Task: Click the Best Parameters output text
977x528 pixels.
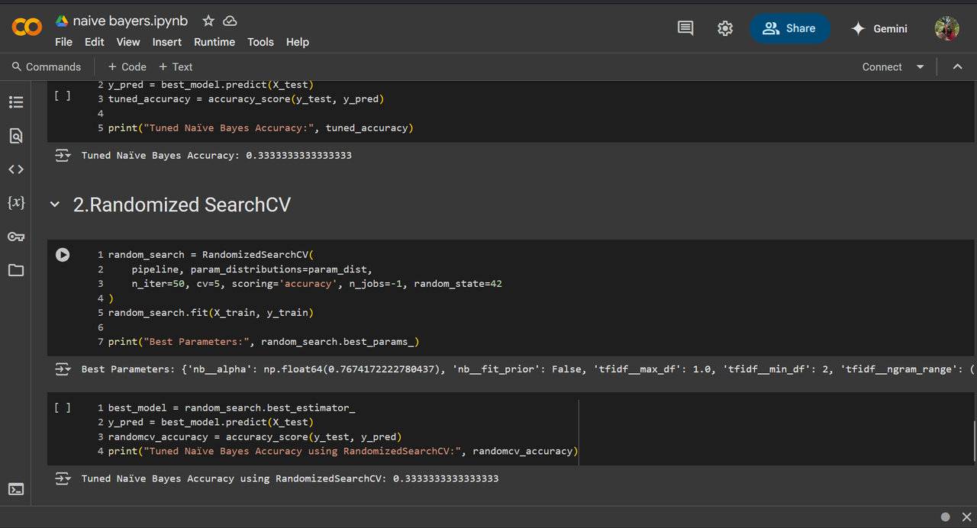Action: (x=527, y=369)
